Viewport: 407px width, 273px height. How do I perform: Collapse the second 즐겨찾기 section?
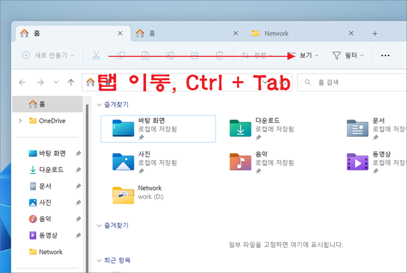tap(99, 225)
